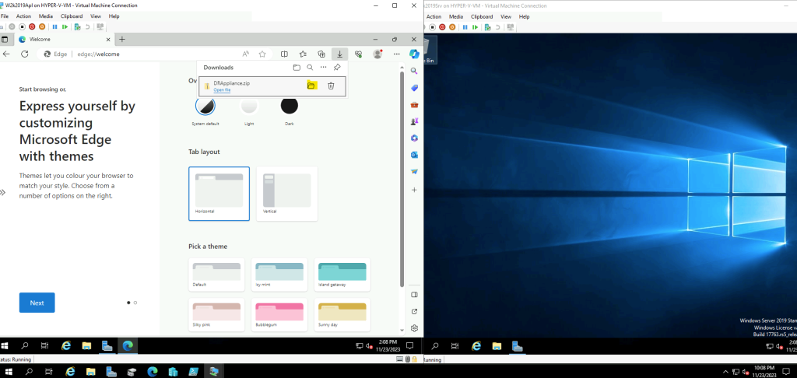Open Action menu in W2k2019Srv window
The image size is (797, 378).
point(434,16)
